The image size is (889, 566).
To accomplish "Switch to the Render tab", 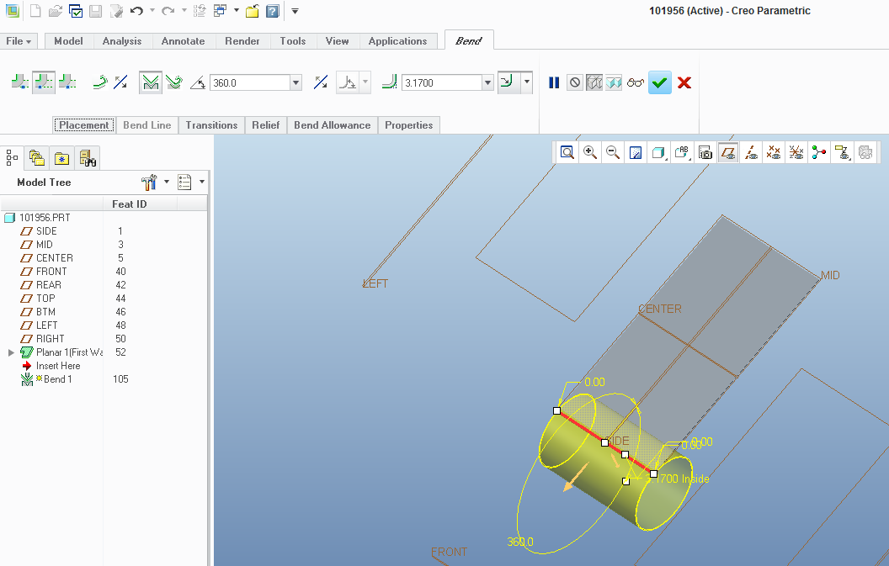I will point(242,41).
